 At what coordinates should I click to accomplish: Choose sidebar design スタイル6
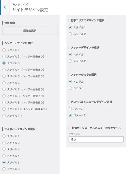pos(4,169)
